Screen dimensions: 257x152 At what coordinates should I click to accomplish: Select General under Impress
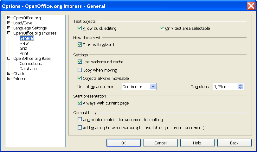point(27,38)
